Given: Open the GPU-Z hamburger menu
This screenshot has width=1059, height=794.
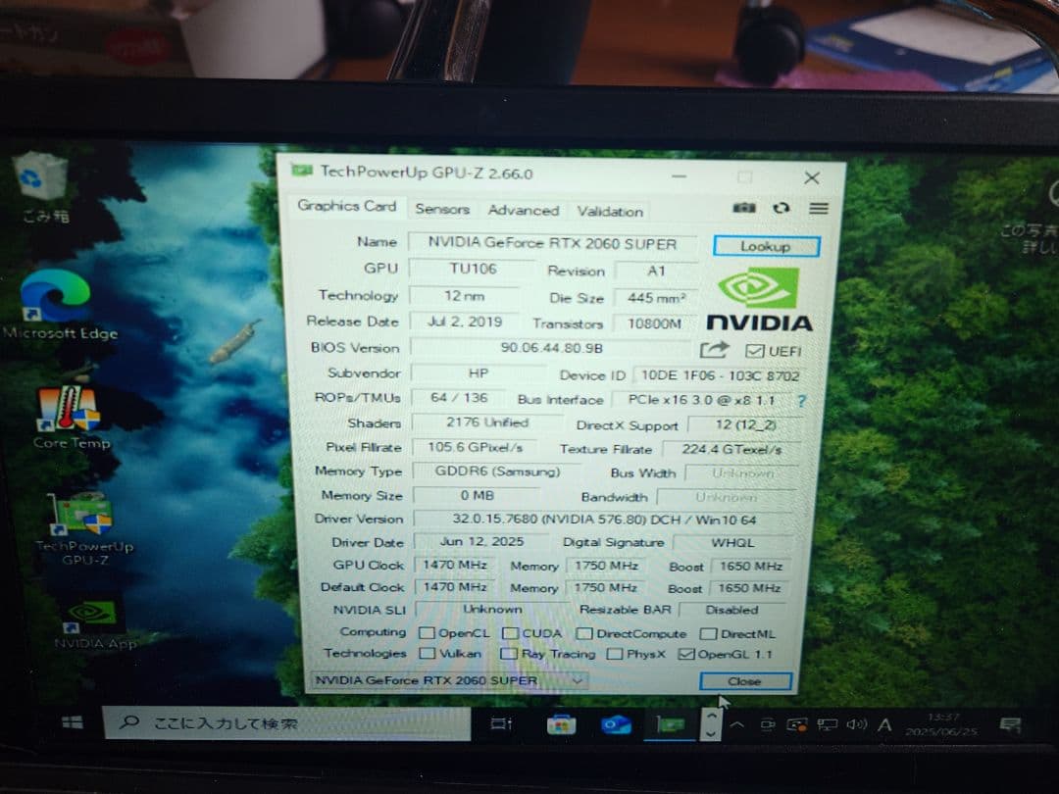Looking at the screenshot, I should point(819,208).
